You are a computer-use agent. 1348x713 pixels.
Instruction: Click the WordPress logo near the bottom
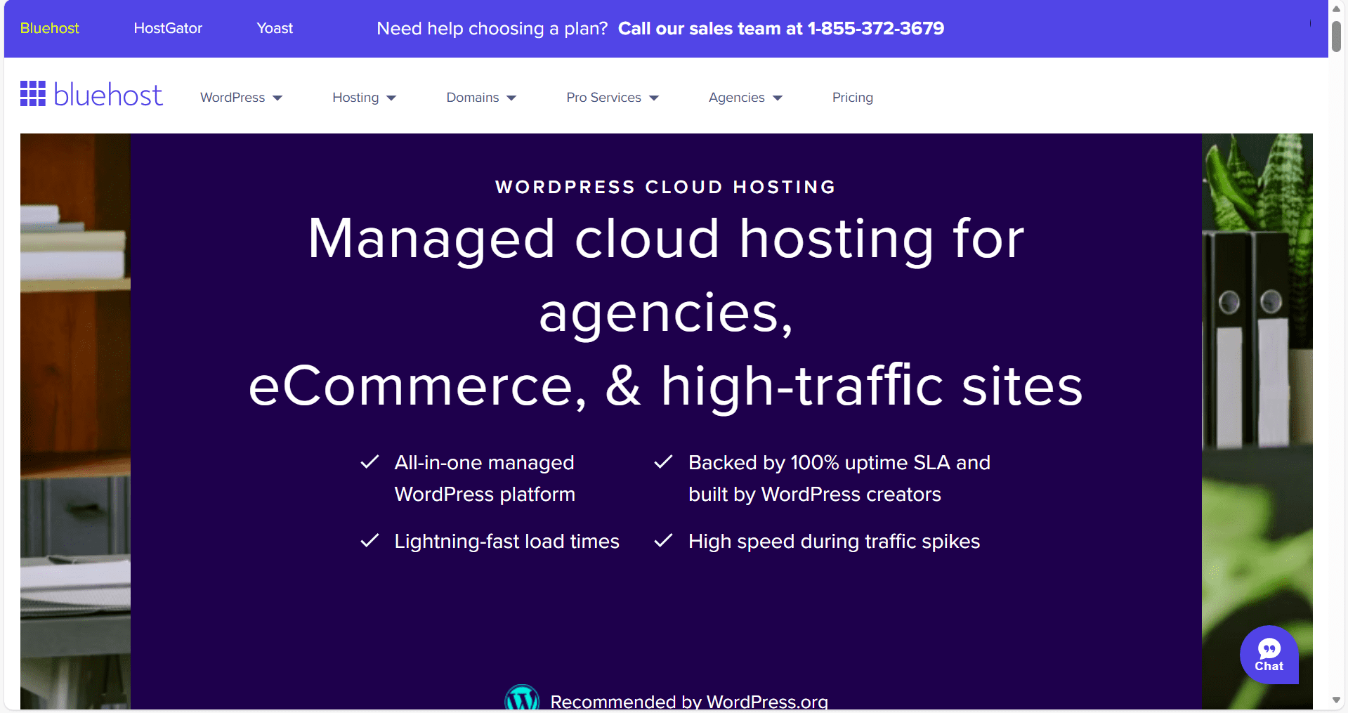click(522, 698)
